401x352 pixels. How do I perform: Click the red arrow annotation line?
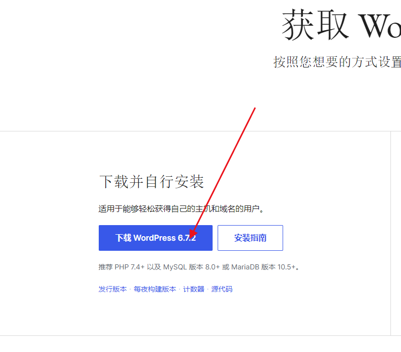pos(225,169)
